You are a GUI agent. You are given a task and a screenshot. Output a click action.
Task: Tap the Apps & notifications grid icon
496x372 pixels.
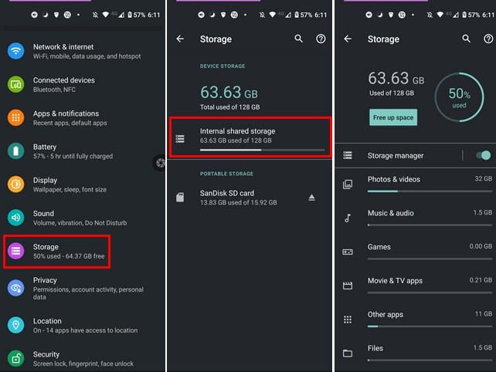click(x=16, y=117)
